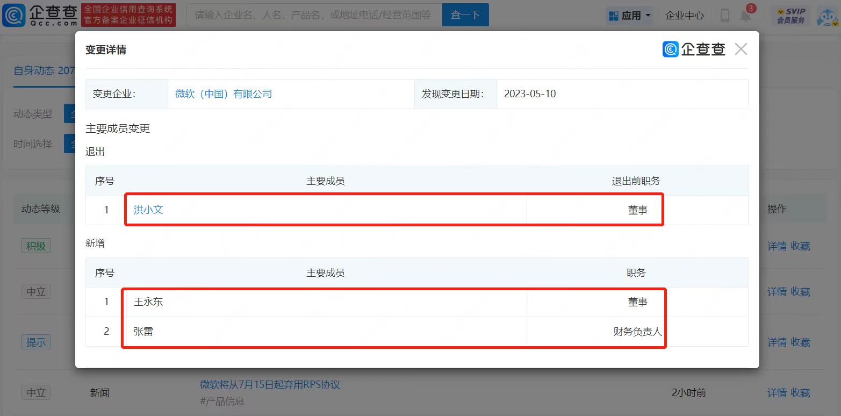This screenshot has height=416, width=841.
Task: Click the 积极 level tag
Action: (x=36, y=246)
